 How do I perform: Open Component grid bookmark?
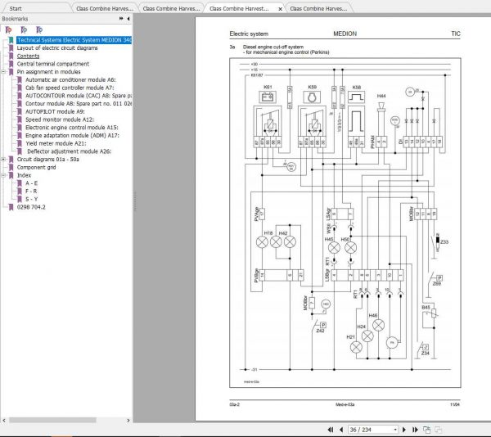(x=36, y=167)
